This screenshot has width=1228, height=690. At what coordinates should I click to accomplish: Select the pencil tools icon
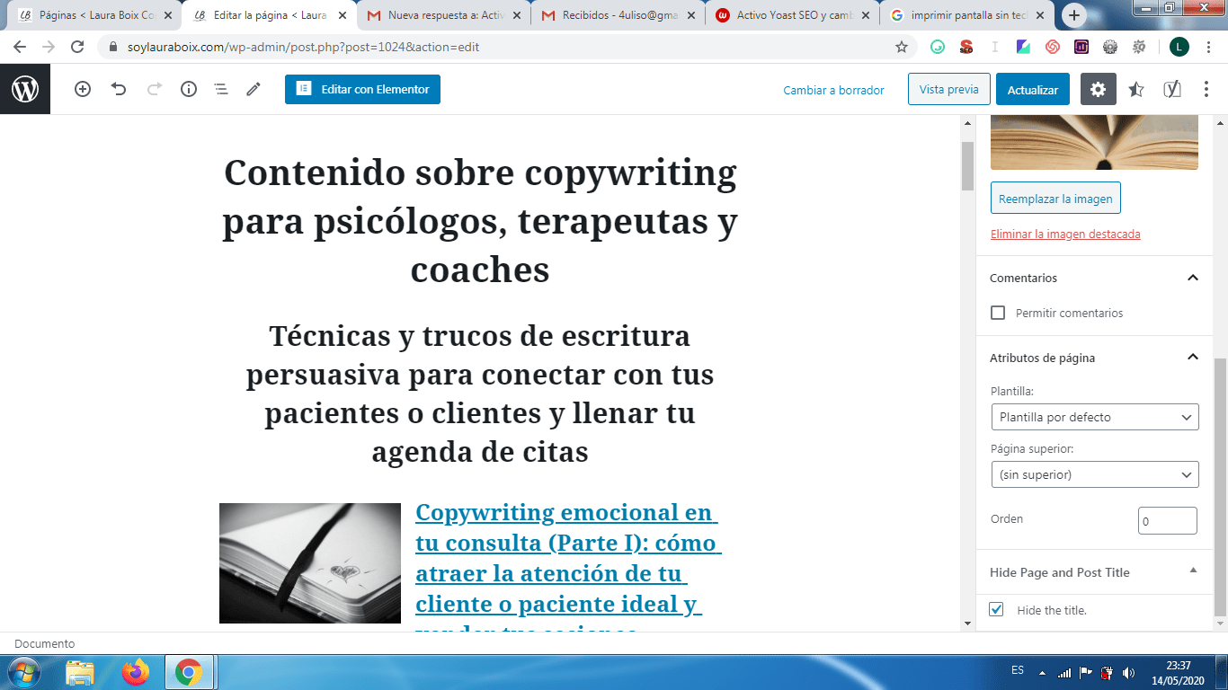(x=254, y=89)
